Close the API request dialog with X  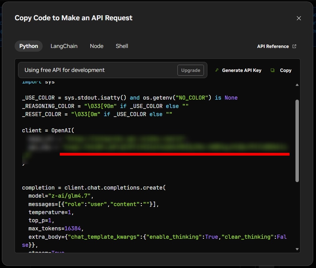click(299, 18)
